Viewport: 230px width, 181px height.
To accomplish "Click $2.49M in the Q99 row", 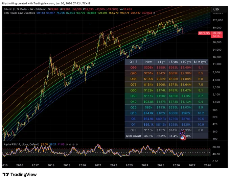I will [186, 68].
